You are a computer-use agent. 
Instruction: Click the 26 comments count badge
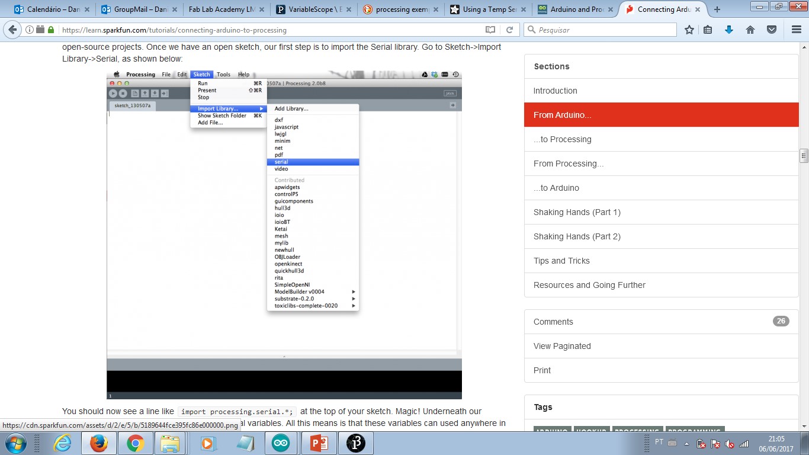(781, 321)
